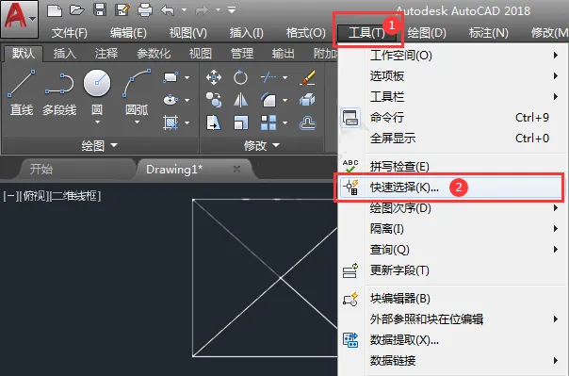Select the Move tool icon
Image resolution: width=569 pixels, height=376 pixels.
[x=213, y=77]
